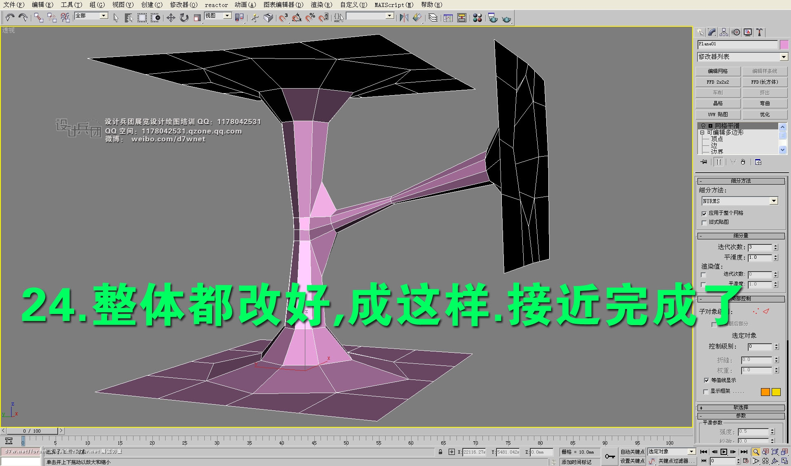This screenshot has height=466, width=791.
Task: Pick the Rectangular Selection Region tool
Action: click(142, 17)
